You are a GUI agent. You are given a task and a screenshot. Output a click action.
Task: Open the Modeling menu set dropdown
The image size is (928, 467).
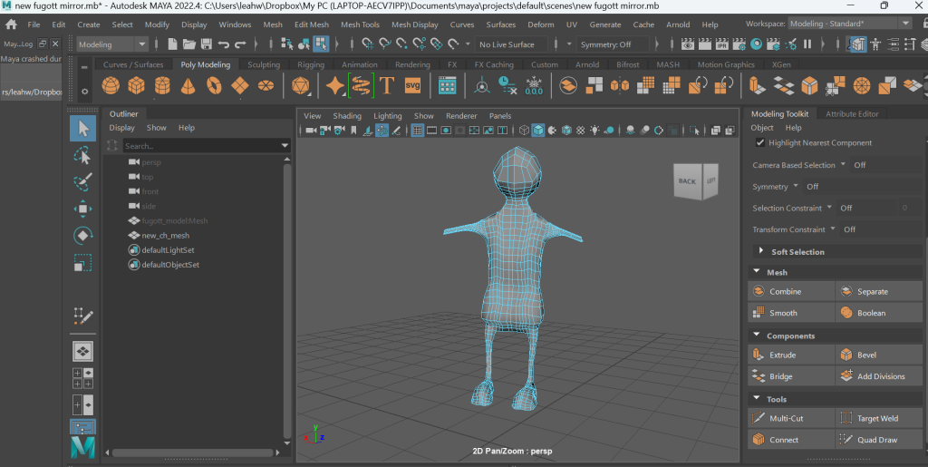click(x=111, y=44)
